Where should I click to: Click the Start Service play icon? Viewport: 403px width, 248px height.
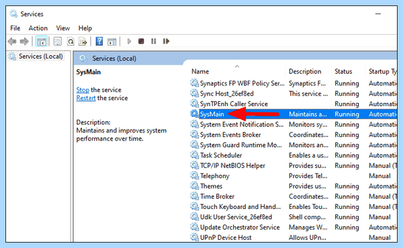tap(129, 41)
